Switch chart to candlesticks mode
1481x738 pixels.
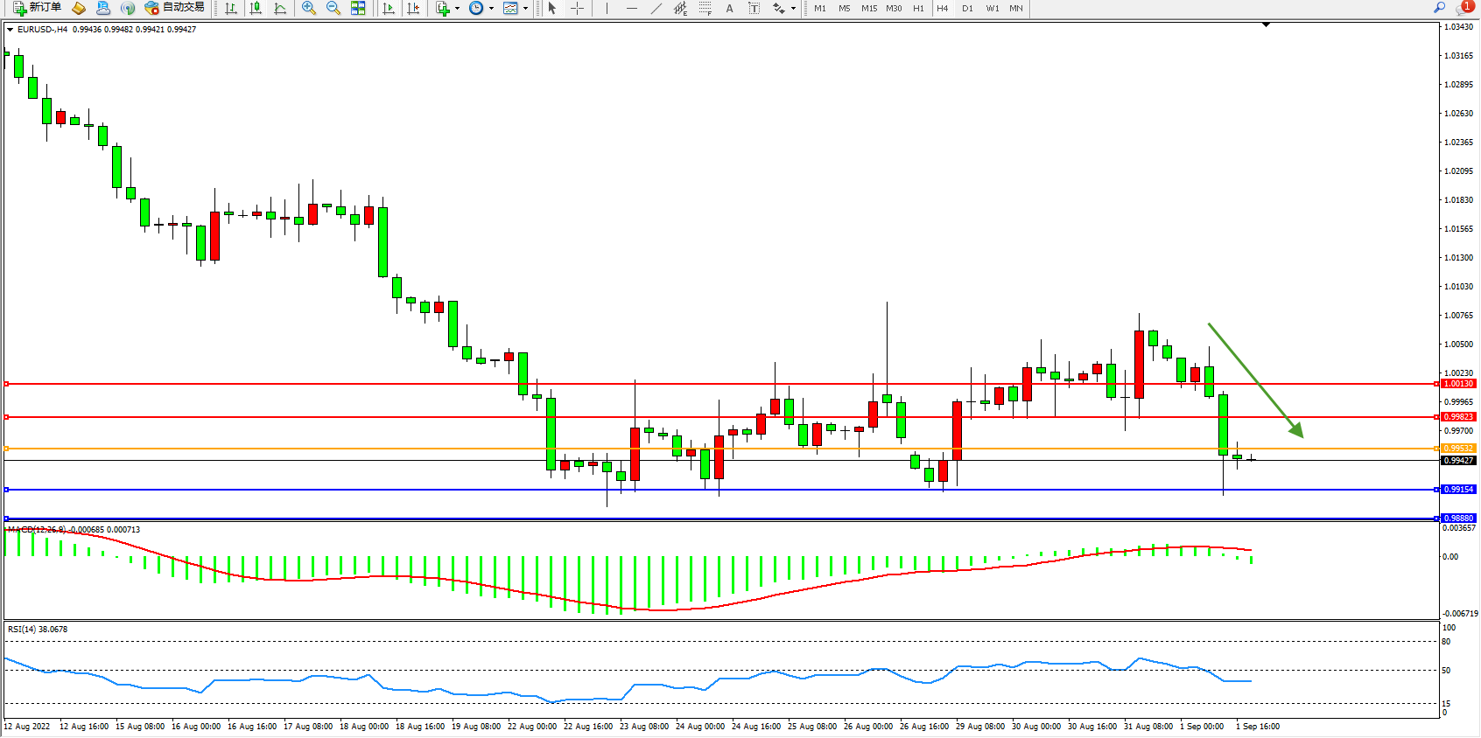tap(256, 8)
